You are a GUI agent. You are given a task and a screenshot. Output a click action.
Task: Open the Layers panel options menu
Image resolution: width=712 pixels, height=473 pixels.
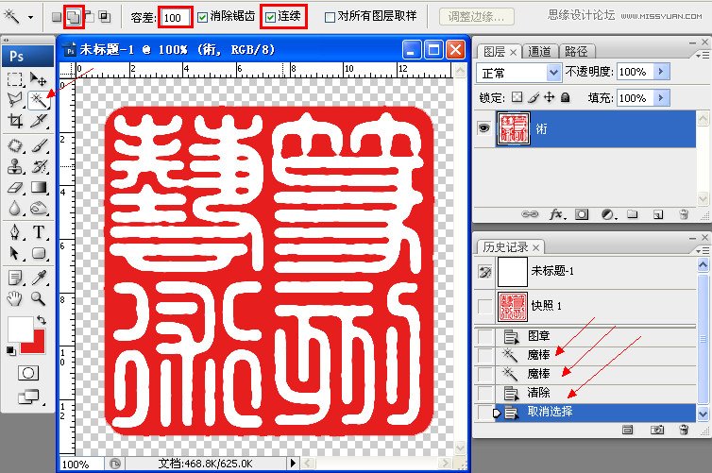pos(703,55)
